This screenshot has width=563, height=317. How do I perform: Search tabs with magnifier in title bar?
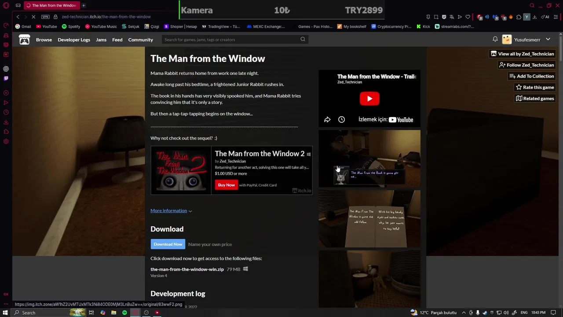pos(532,5)
